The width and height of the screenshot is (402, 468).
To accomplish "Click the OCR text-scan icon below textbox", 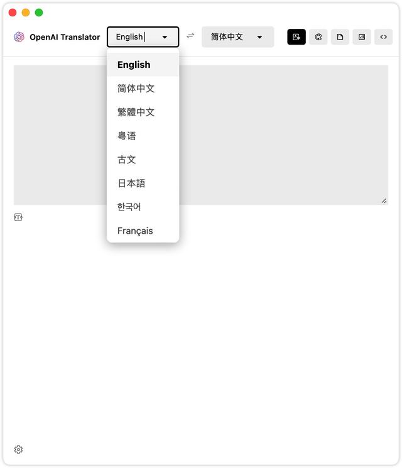I will click(18, 217).
